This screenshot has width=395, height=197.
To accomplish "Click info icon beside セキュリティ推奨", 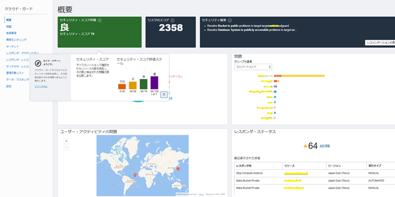I will coord(230,20).
